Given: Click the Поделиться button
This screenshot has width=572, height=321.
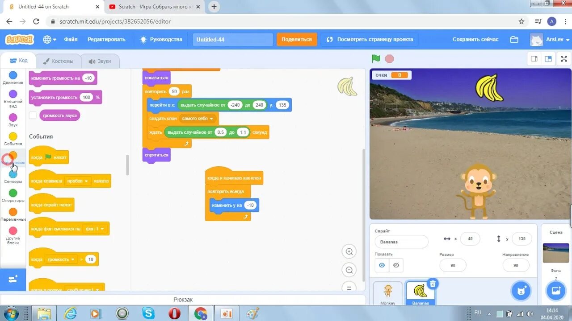Looking at the screenshot, I should coord(296,39).
